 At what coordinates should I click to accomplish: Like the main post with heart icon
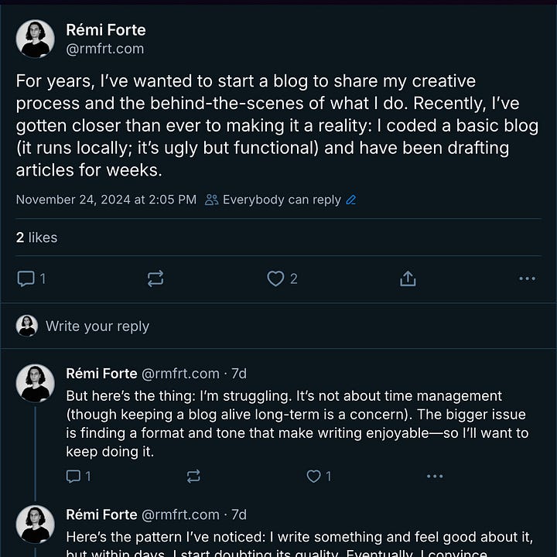[x=275, y=279]
